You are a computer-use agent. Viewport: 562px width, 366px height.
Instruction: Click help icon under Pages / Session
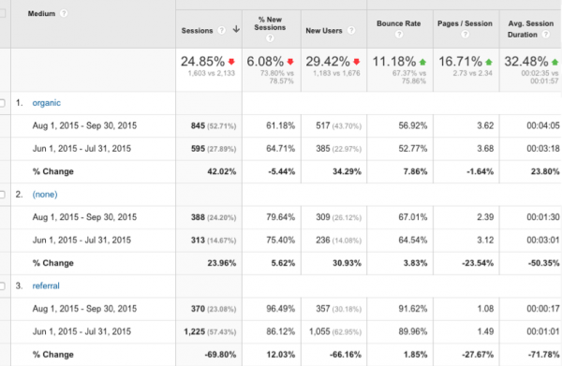coord(465,35)
